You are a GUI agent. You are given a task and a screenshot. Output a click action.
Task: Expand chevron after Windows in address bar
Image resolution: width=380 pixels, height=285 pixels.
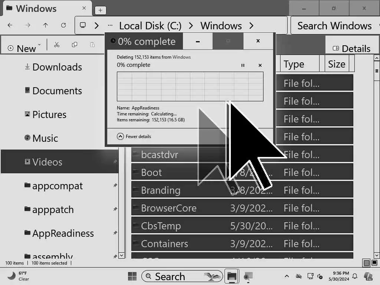[x=252, y=26]
